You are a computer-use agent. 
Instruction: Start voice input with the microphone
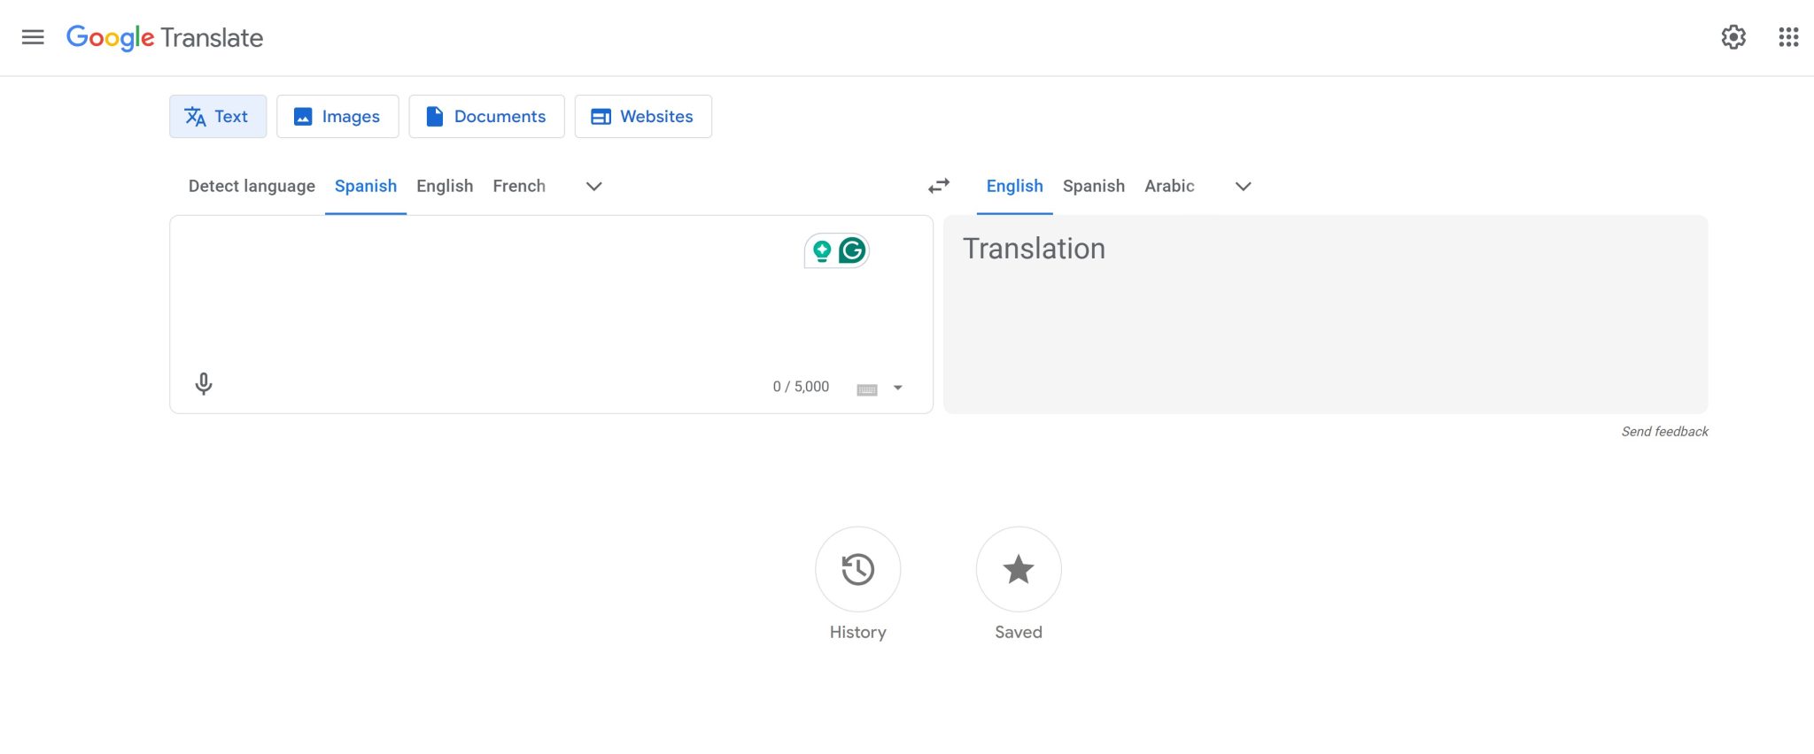204,384
